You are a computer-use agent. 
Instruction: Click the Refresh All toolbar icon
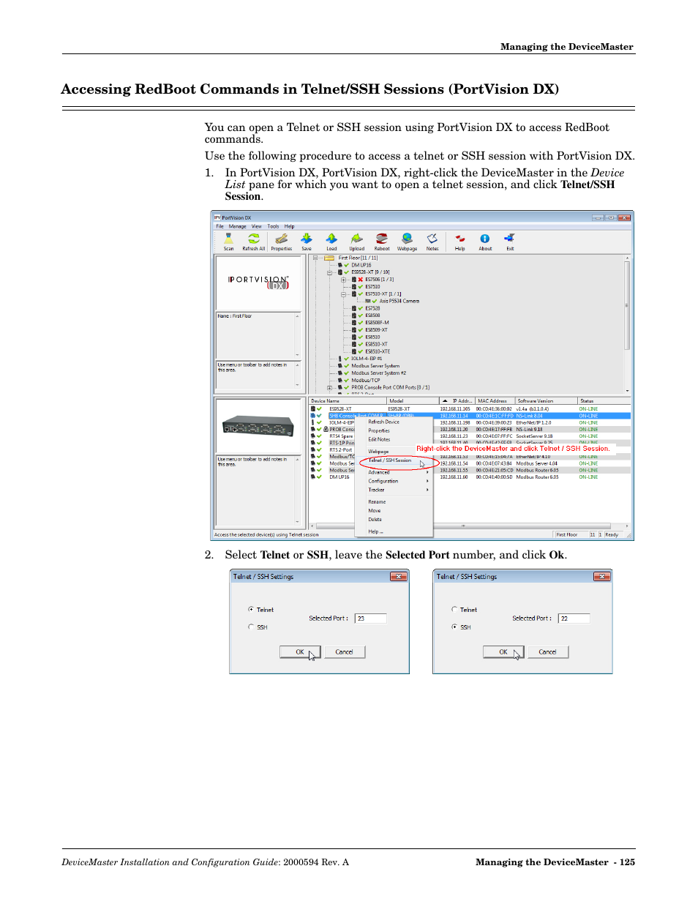pos(253,242)
